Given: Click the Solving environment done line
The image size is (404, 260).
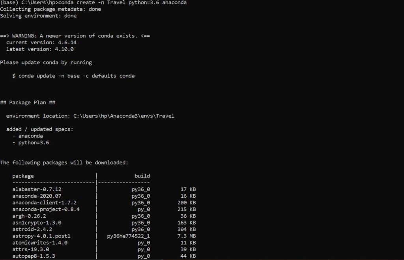Looking at the screenshot, I should click(38, 16).
